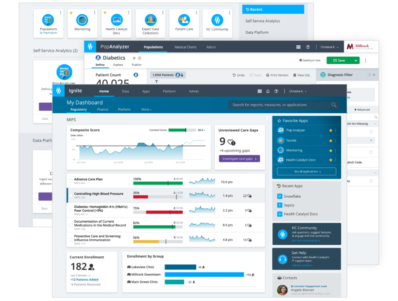Open the Ignite app grid icon
The width and height of the screenshot is (398, 301).
coord(259,91)
